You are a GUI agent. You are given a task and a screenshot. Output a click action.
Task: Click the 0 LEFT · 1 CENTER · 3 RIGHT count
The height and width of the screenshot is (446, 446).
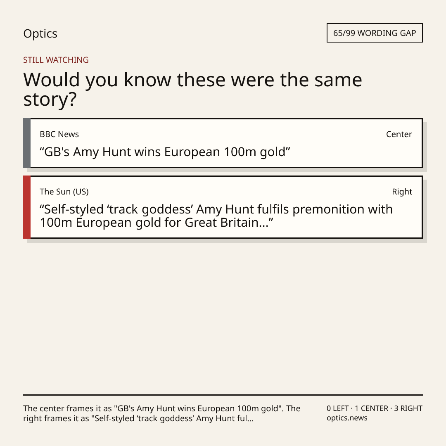(x=374, y=408)
